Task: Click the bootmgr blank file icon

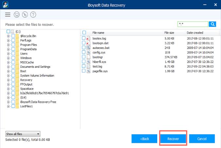Action: (x=88, y=57)
